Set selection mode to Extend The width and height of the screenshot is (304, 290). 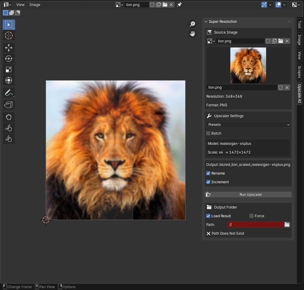tap(12, 13)
